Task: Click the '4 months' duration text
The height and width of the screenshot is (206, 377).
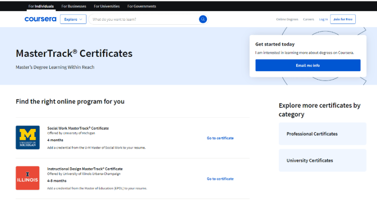Action: coord(55,140)
